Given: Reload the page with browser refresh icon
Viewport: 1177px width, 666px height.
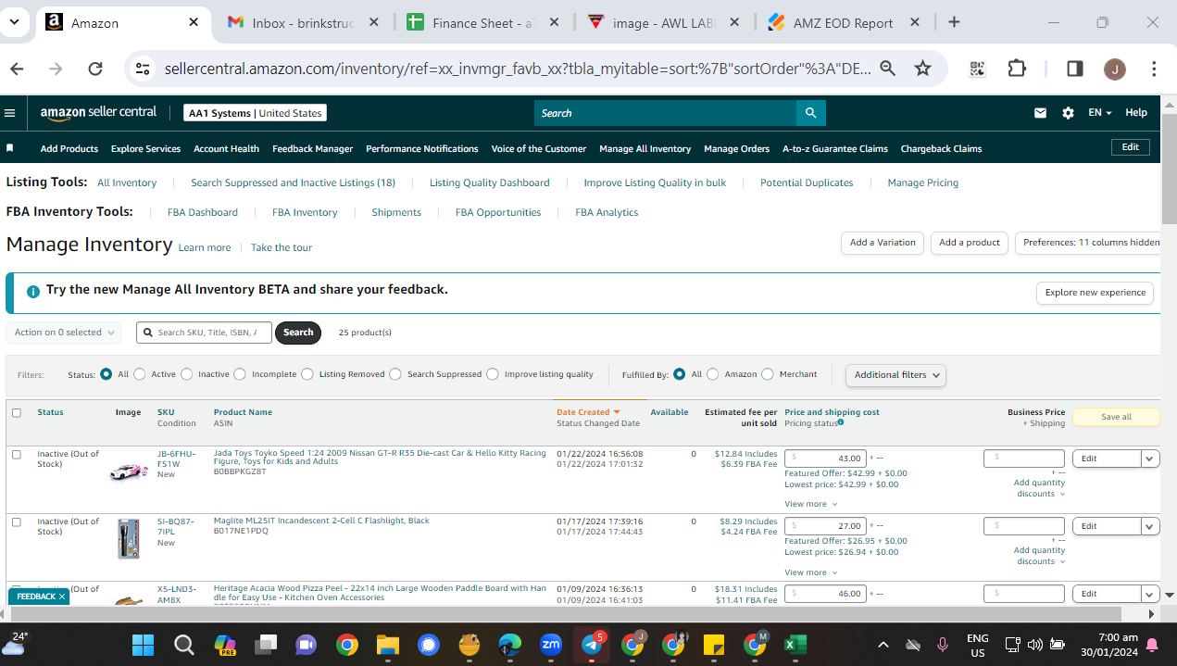Looking at the screenshot, I should pos(94,69).
